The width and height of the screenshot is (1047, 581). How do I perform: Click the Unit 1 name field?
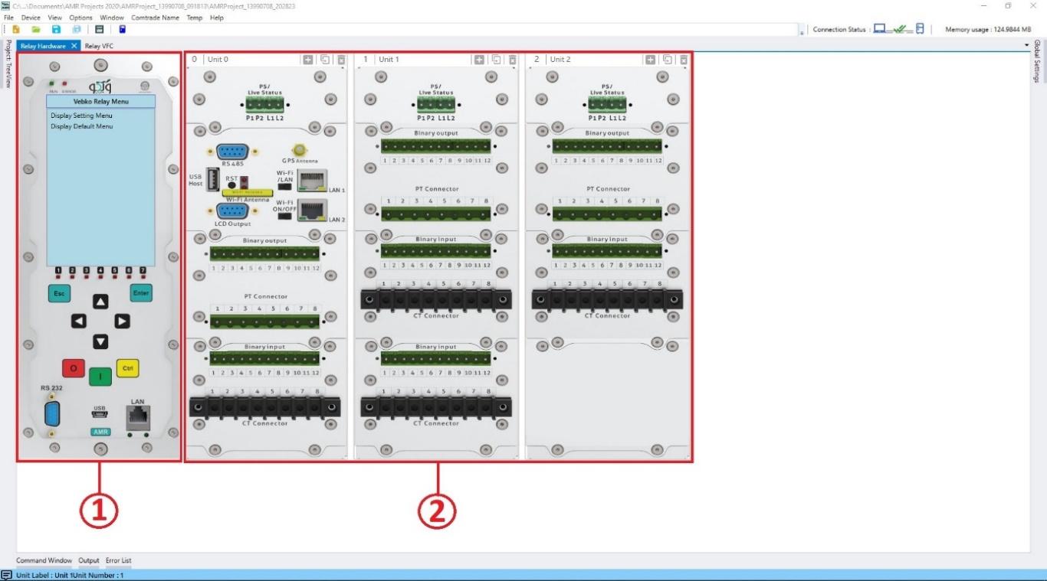coord(422,60)
